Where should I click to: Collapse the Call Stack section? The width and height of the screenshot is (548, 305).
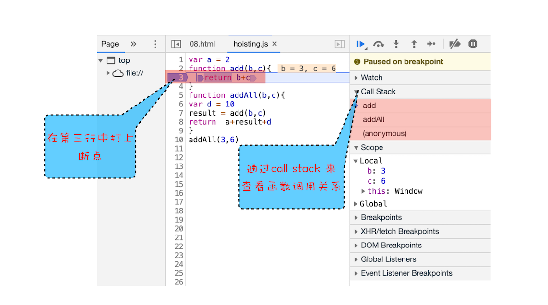pyautogui.click(x=356, y=91)
